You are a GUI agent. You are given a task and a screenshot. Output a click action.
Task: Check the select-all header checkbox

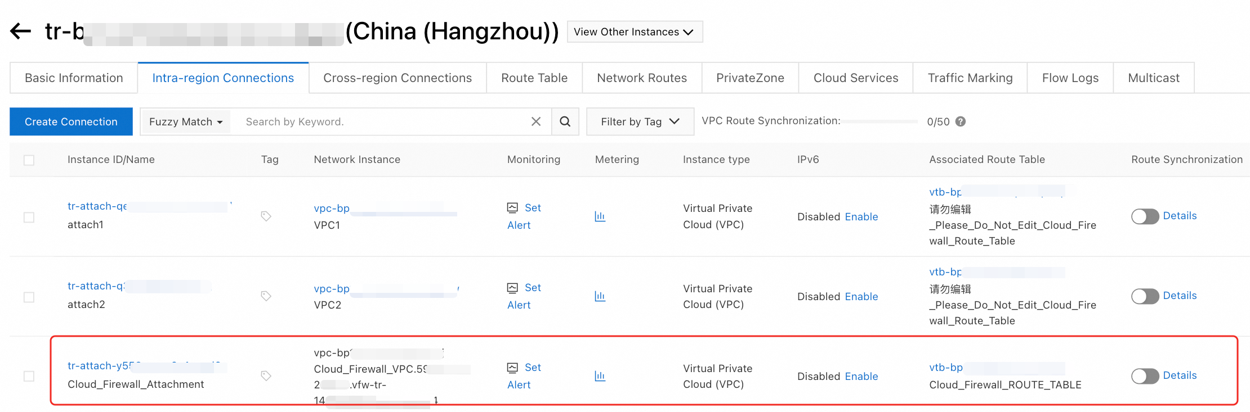pyautogui.click(x=29, y=160)
